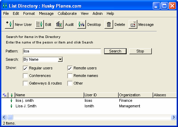
Task: Minimize the List Directory window
Action: [156, 6]
